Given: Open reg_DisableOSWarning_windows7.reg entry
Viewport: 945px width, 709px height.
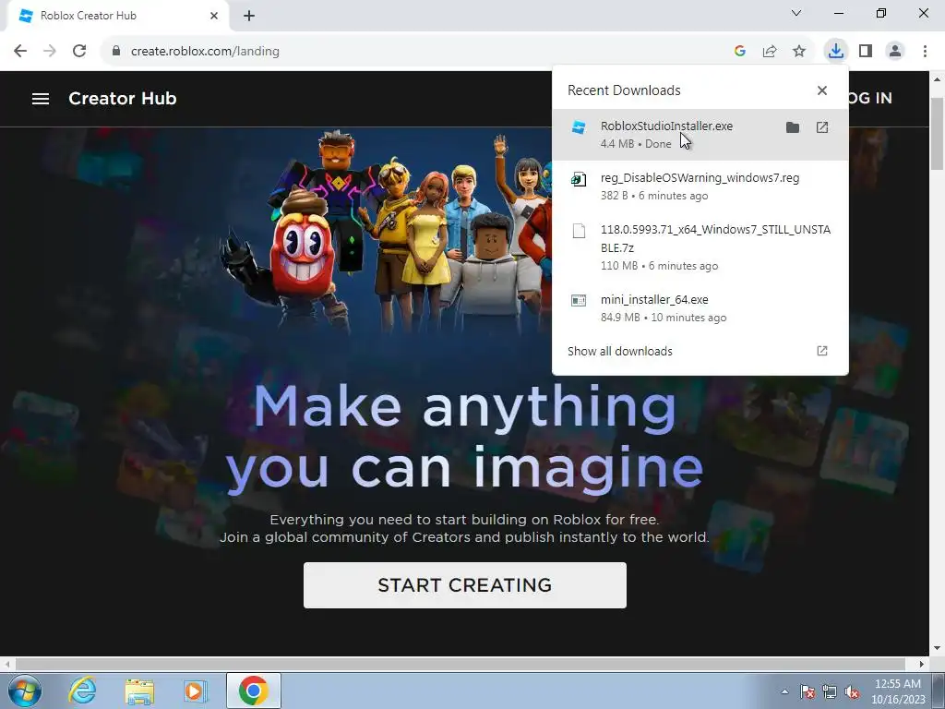Looking at the screenshot, I should [700, 186].
